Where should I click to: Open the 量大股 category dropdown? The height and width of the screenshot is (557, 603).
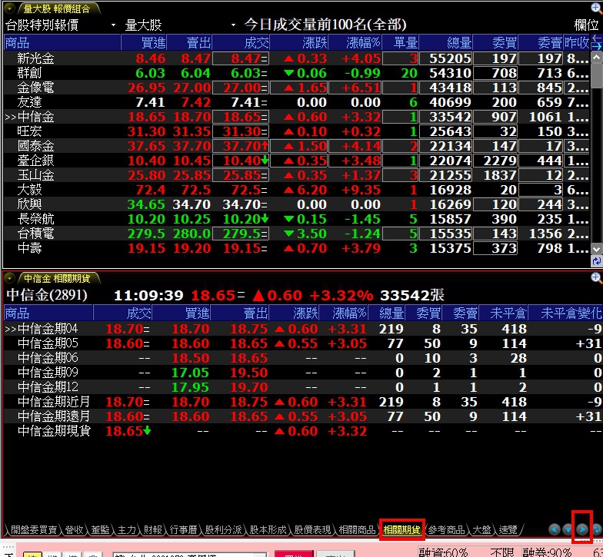[x=233, y=25]
